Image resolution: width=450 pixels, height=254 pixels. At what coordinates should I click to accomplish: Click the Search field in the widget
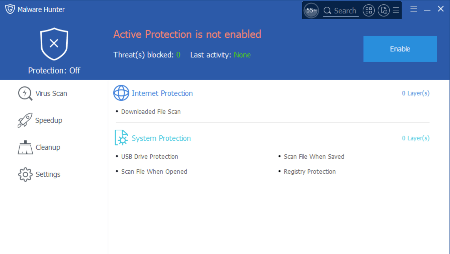(341, 11)
